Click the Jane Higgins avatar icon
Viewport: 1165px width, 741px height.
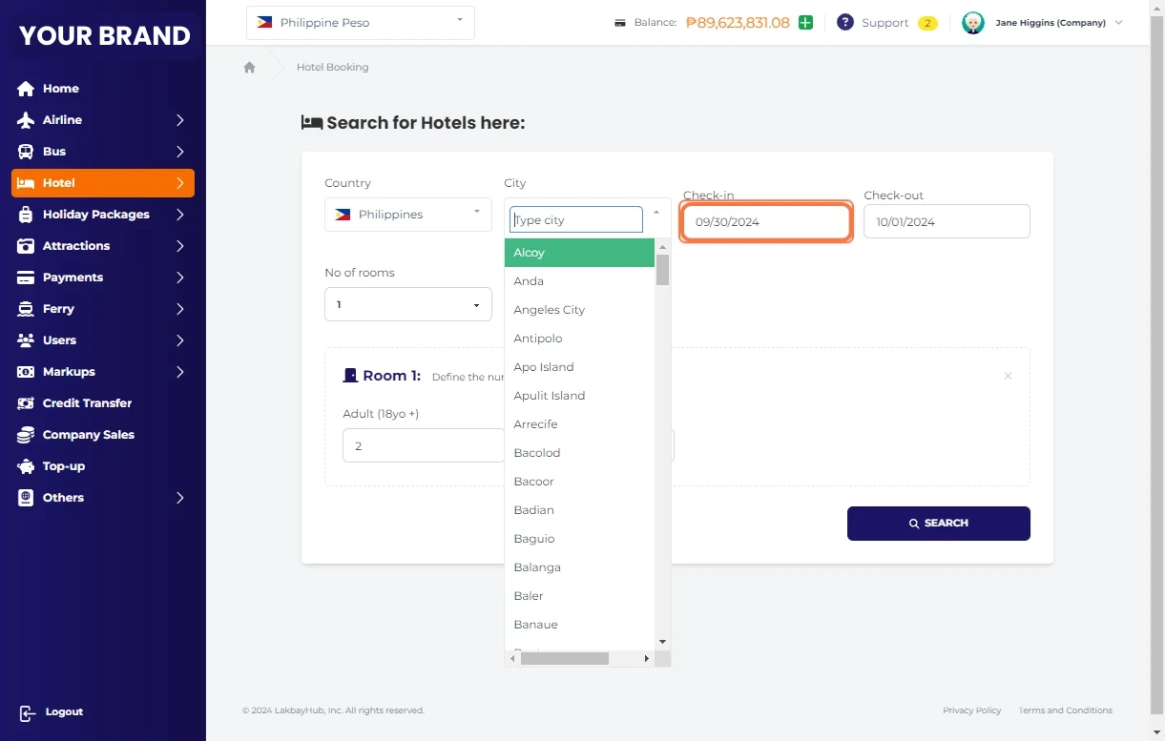click(x=972, y=23)
